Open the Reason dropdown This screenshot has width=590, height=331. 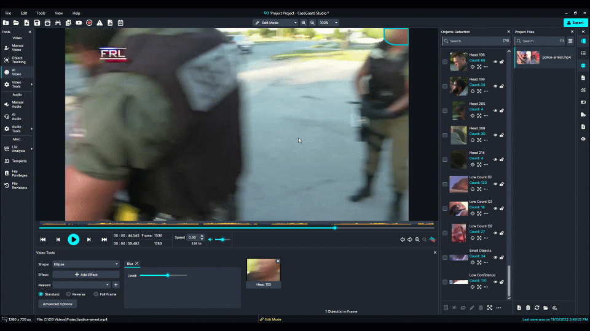pos(81,285)
